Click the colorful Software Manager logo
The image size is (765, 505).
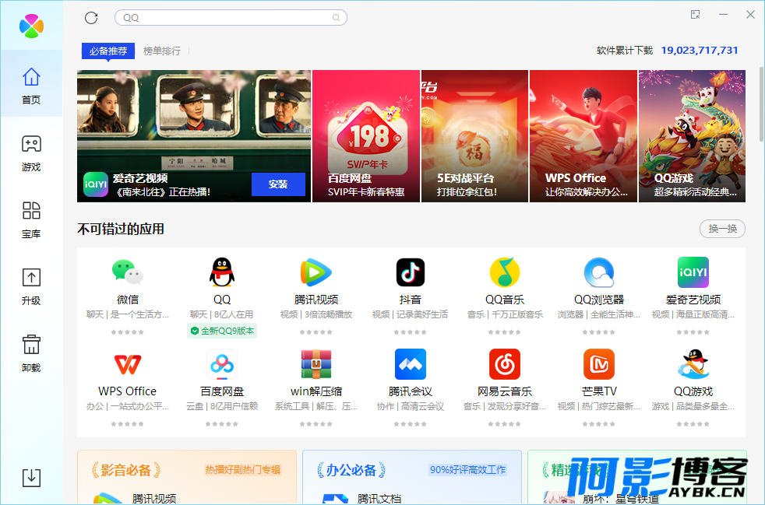[31, 26]
